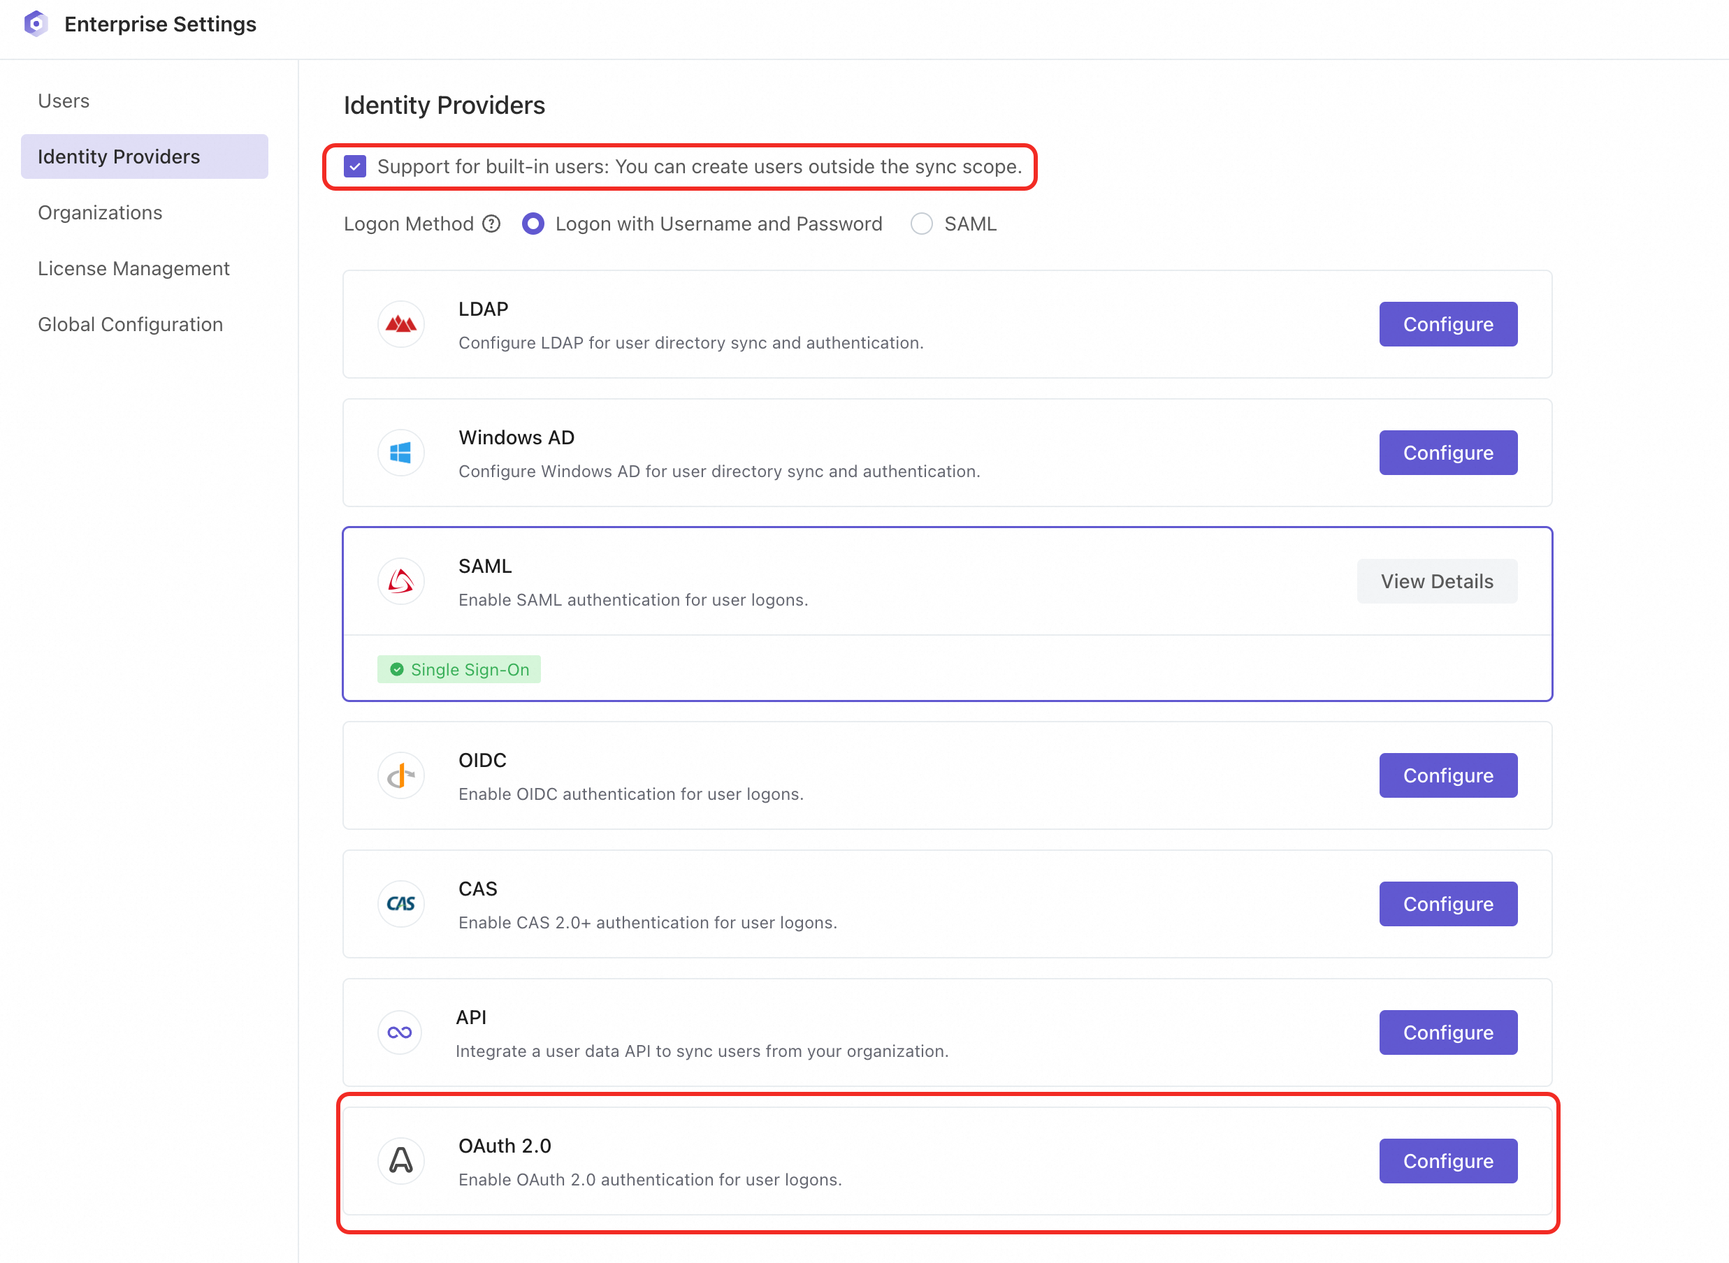Click the OIDC provider icon
Image resolution: width=1729 pixels, height=1263 pixels.
[x=400, y=775]
